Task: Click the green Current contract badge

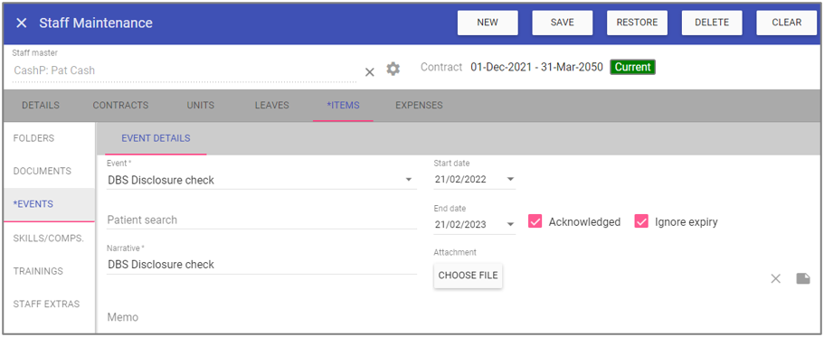Action: 633,67
